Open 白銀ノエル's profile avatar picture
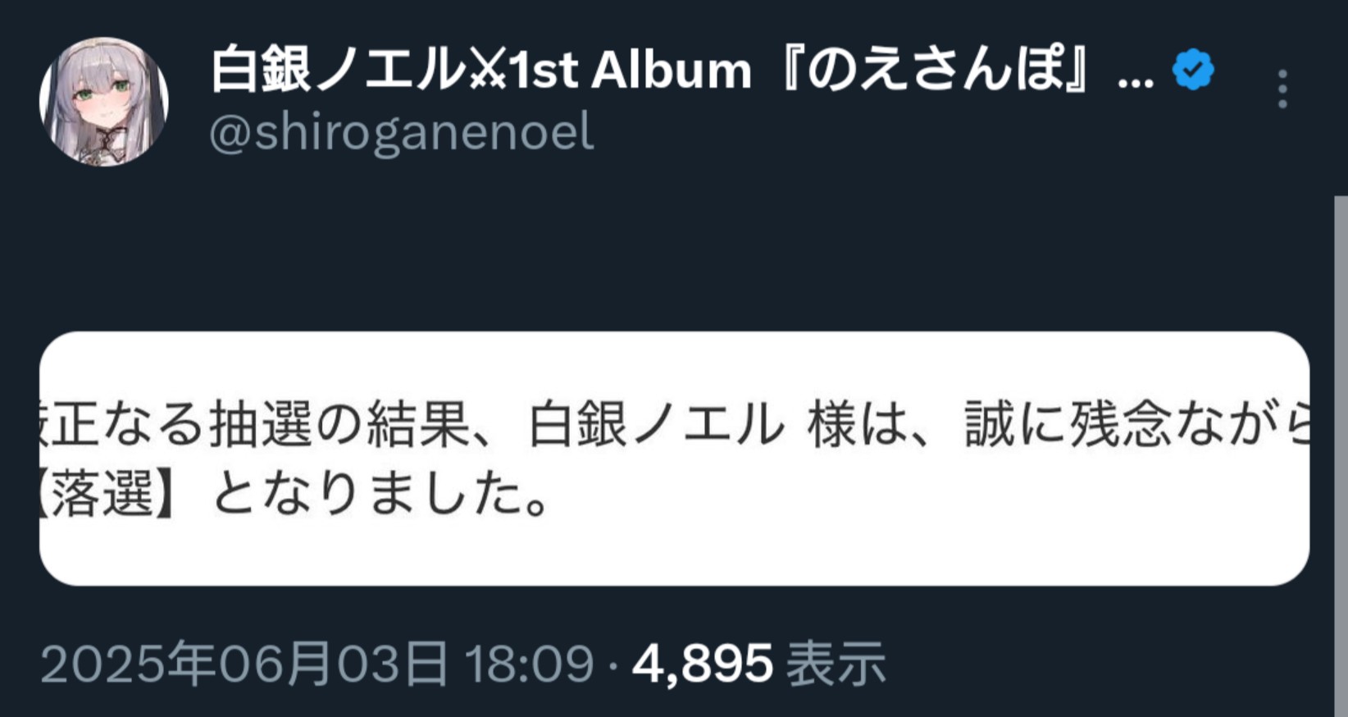The image size is (1348, 717). point(104,101)
